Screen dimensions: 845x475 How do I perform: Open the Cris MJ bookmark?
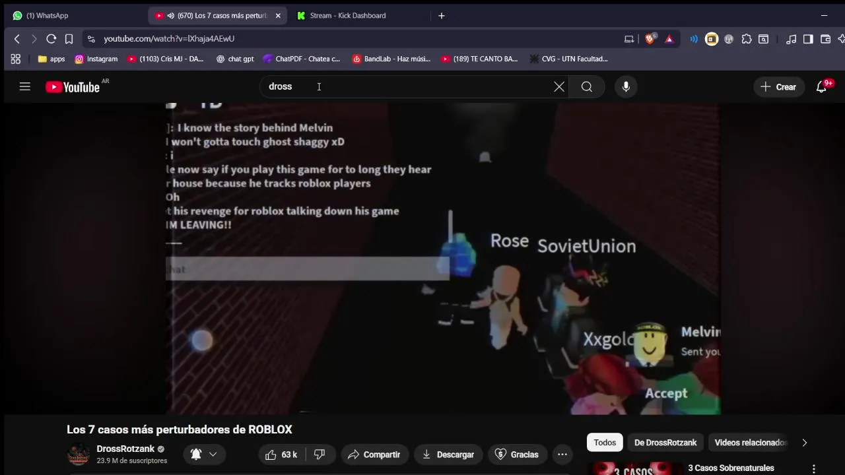tap(166, 59)
